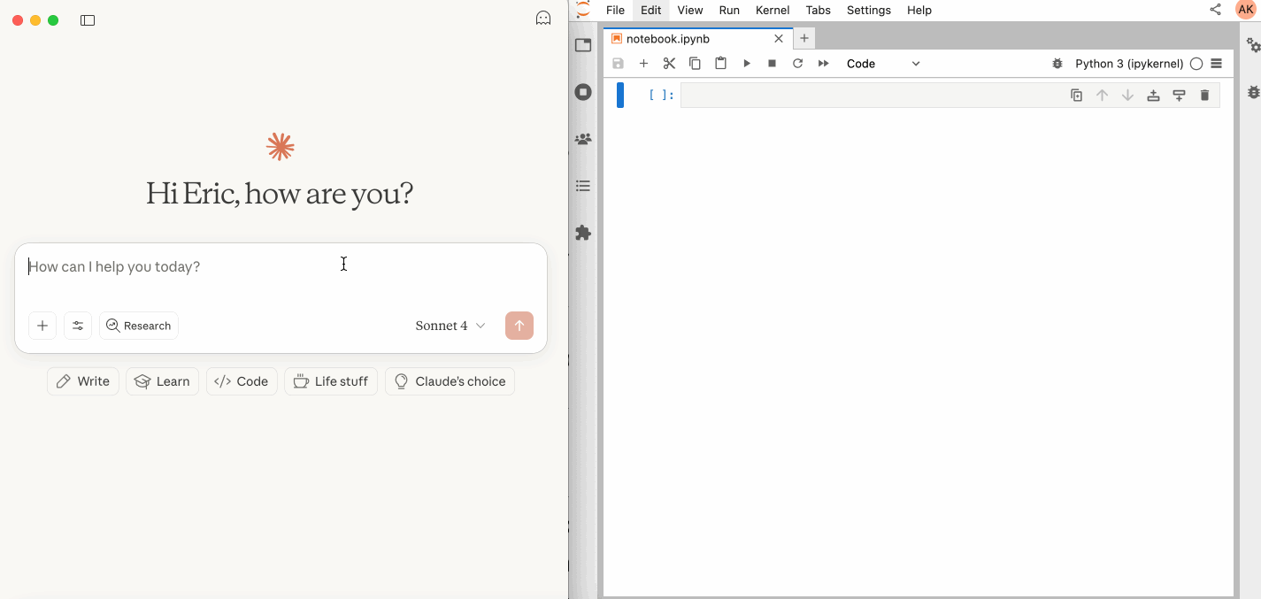Interrupt the kernel with the stop icon
The image size is (1261, 599).
tap(772, 63)
